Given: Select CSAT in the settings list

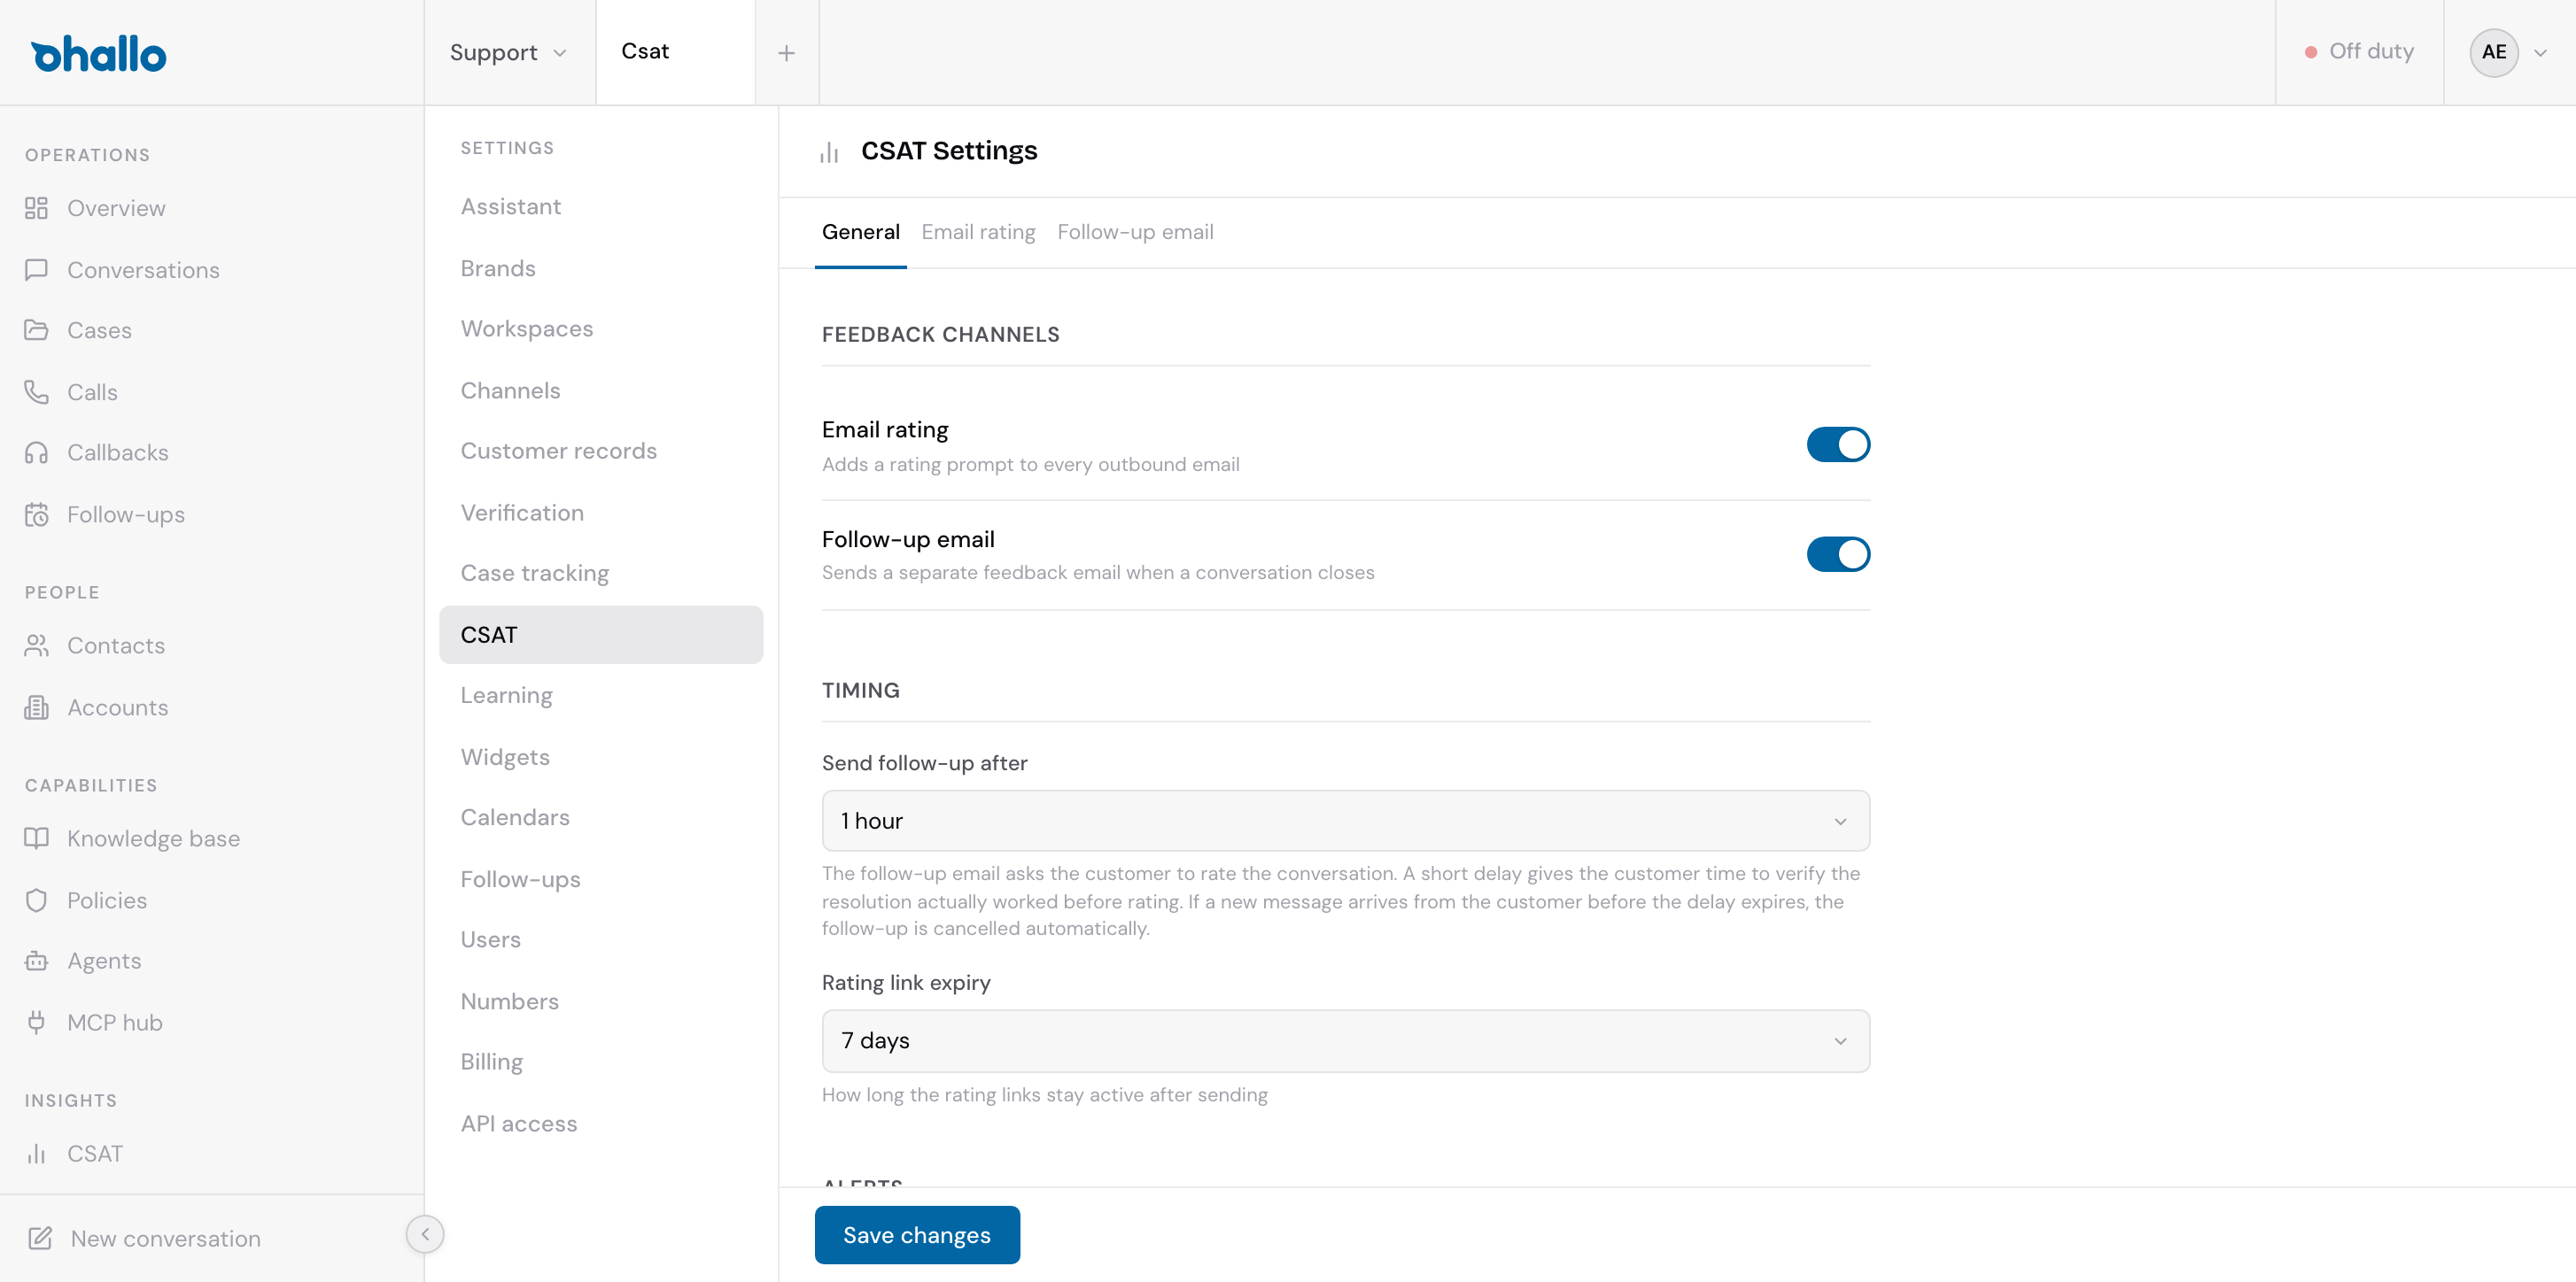Looking at the screenshot, I should click(601, 635).
